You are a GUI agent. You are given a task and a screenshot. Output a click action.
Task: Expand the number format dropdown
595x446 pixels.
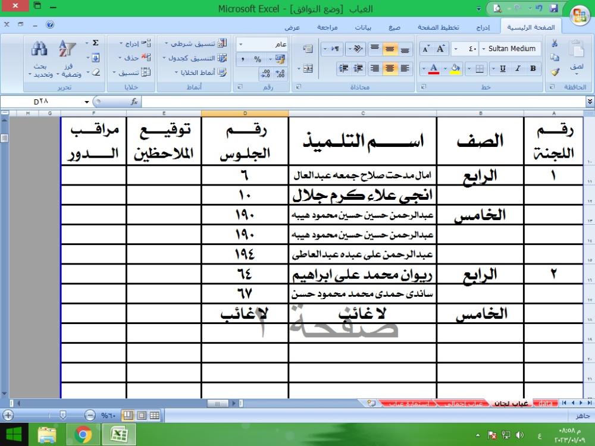coord(241,45)
